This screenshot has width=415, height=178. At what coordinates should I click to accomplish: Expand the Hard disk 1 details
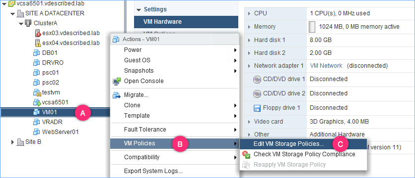tap(249, 41)
